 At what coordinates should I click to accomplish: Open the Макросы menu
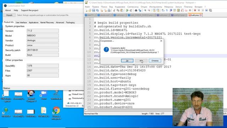pyautogui.click(x=168, y=7)
